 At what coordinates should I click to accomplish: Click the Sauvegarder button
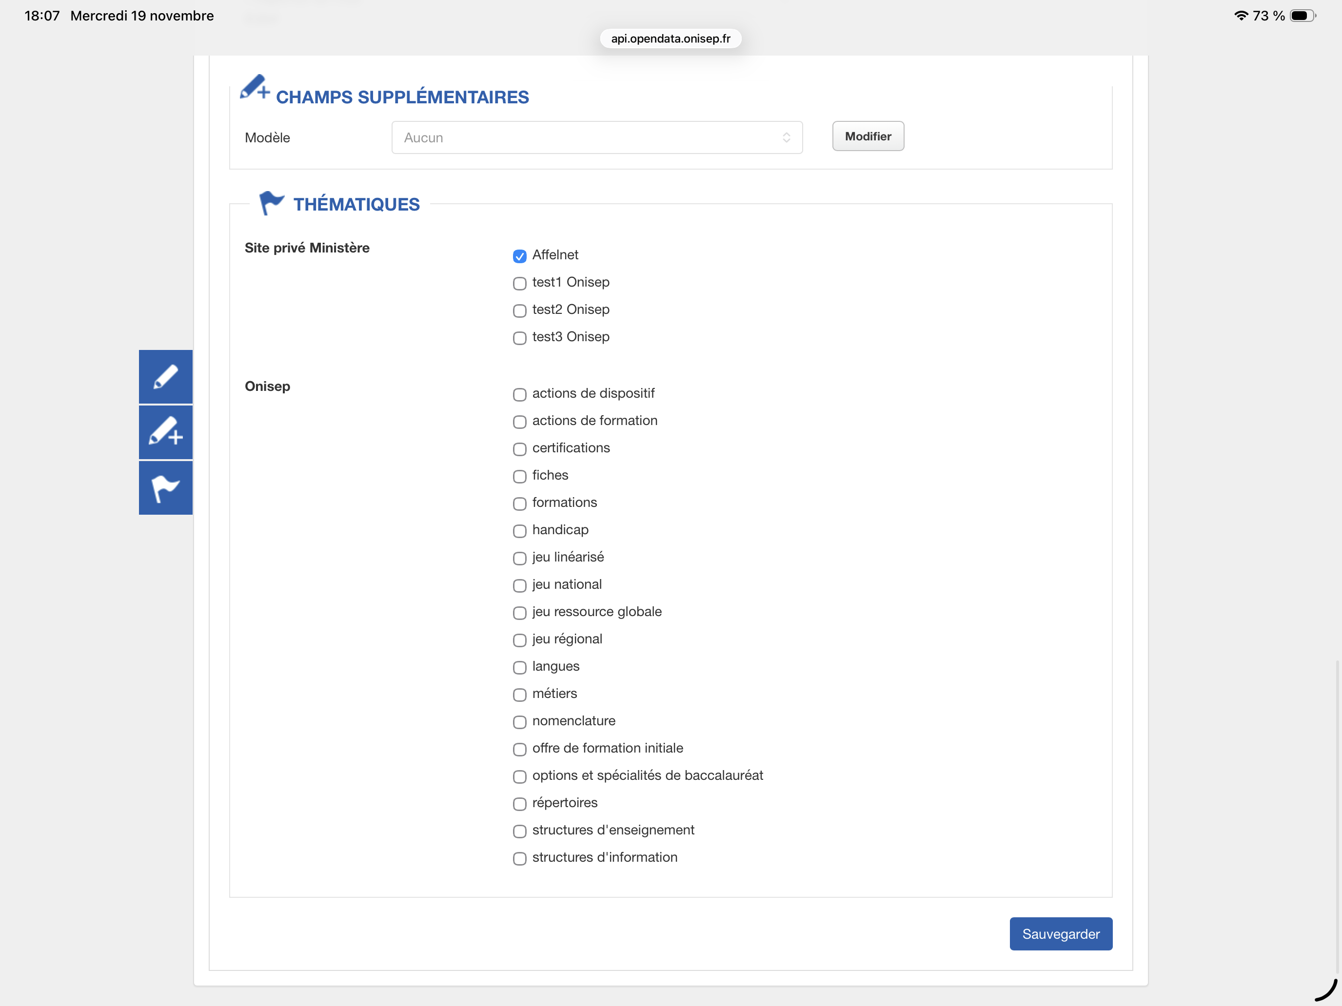(1061, 933)
